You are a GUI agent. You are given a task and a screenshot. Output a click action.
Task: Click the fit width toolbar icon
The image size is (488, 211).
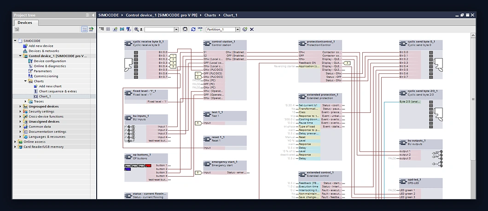pyautogui.click(x=122, y=29)
